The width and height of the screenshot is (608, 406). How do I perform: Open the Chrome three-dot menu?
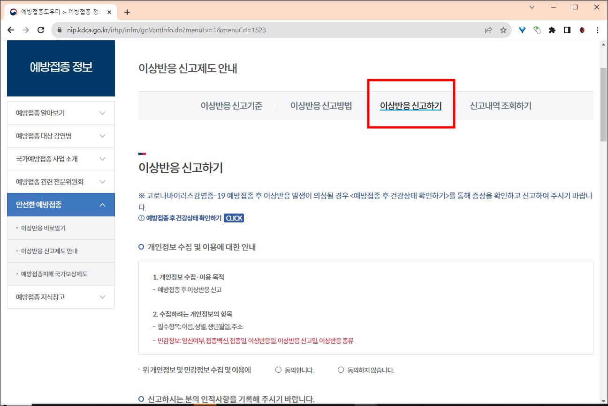[597, 30]
